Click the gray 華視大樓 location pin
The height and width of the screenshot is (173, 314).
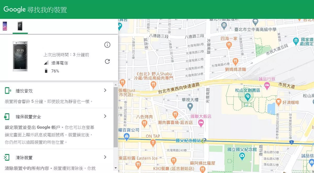click(x=189, y=106)
